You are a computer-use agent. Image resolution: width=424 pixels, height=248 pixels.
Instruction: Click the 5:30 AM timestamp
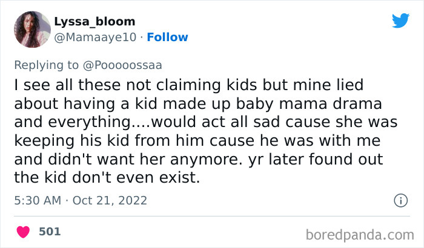(x=38, y=200)
